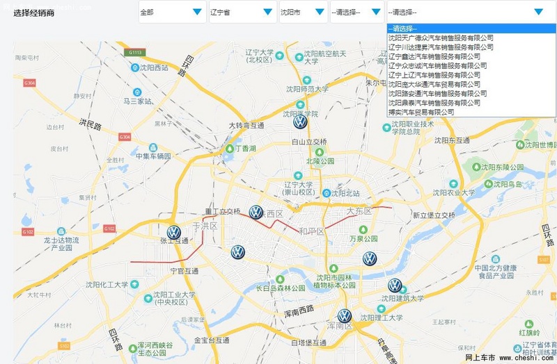This screenshot has width=557, height=364.
Task: Click the 和平区 district label
Action: coord(312,231)
